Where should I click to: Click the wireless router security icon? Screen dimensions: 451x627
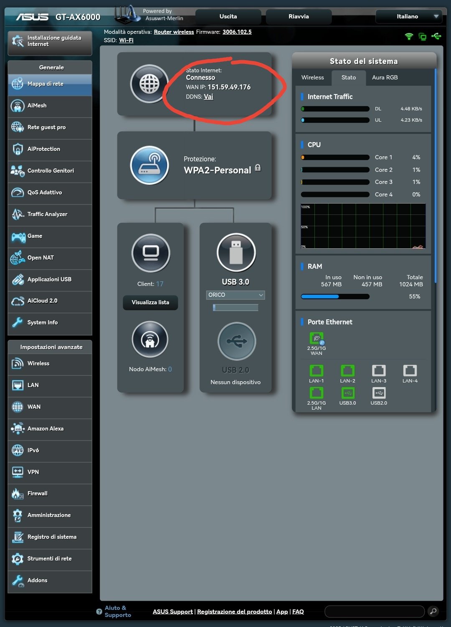coord(149,165)
